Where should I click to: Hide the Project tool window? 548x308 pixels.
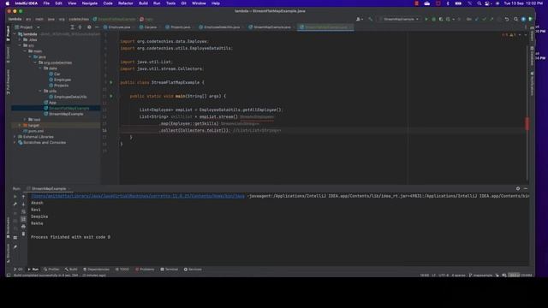tap(97, 27)
